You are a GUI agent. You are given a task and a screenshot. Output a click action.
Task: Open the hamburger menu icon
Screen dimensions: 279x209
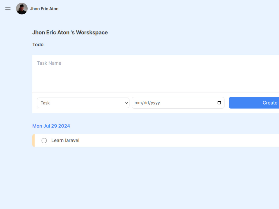click(x=8, y=9)
